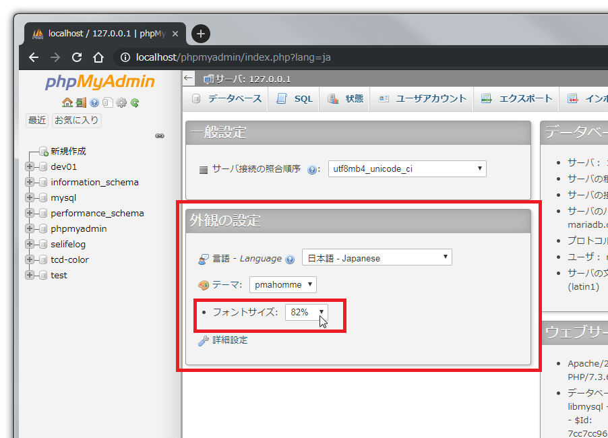Select performance_schema database in tree
608x438 pixels.
[x=97, y=213]
